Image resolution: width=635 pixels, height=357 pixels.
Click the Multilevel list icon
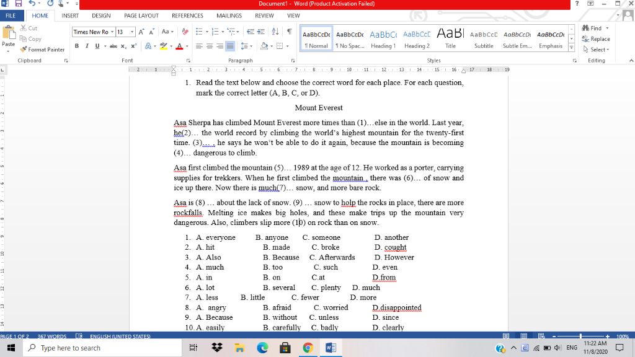[231, 32]
